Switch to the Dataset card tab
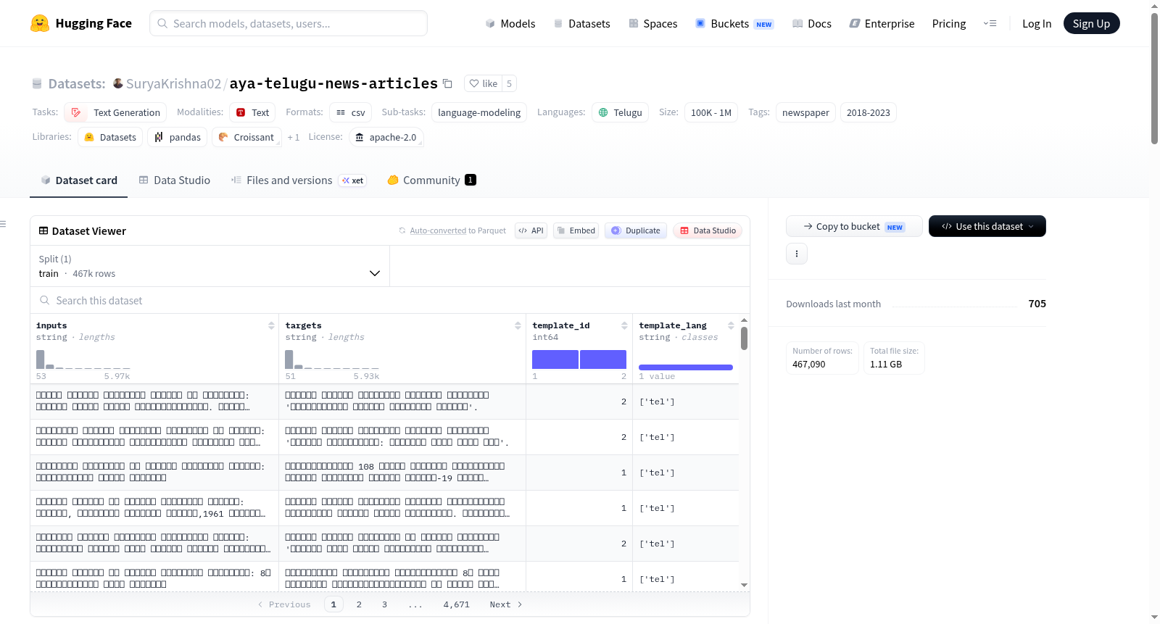This screenshot has width=1160, height=624. [x=78, y=180]
